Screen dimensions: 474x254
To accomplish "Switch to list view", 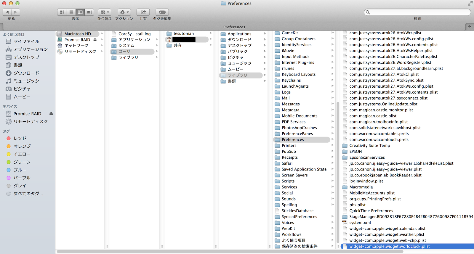I will coord(71,12).
